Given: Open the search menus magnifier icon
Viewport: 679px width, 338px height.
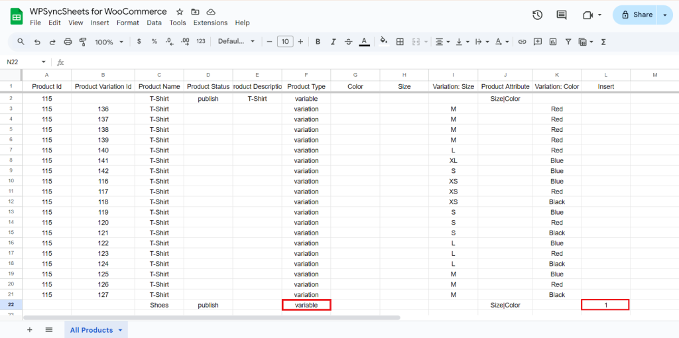Looking at the screenshot, I should (21, 42).
